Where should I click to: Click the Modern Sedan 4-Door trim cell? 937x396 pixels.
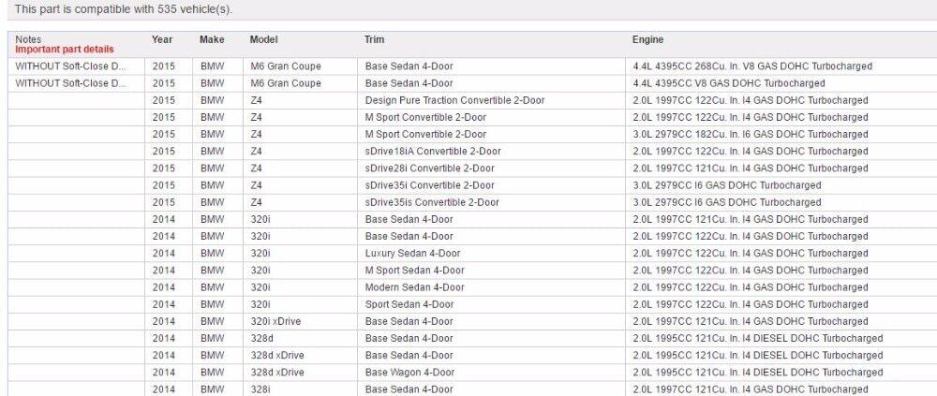[414, 287]
